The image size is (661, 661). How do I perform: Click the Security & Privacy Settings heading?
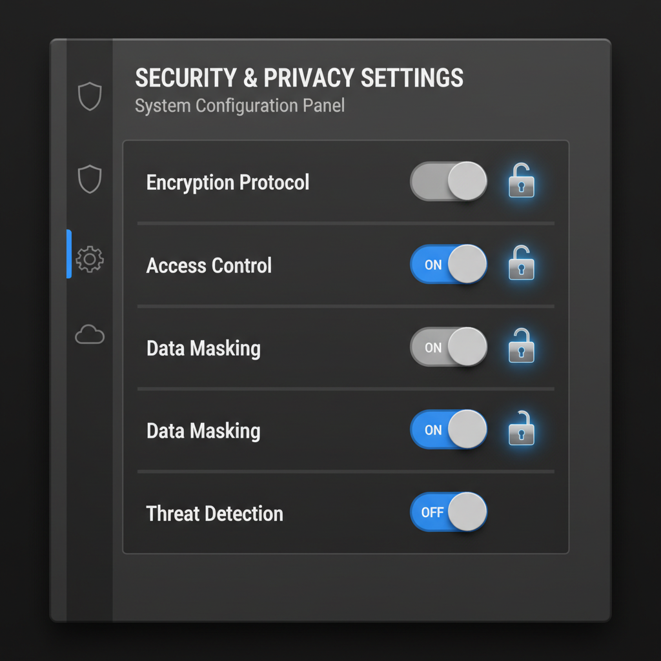tap(299, 77)
